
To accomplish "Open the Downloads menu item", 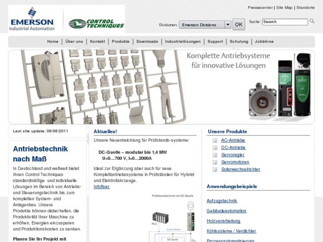I will [x=147, y=41].
